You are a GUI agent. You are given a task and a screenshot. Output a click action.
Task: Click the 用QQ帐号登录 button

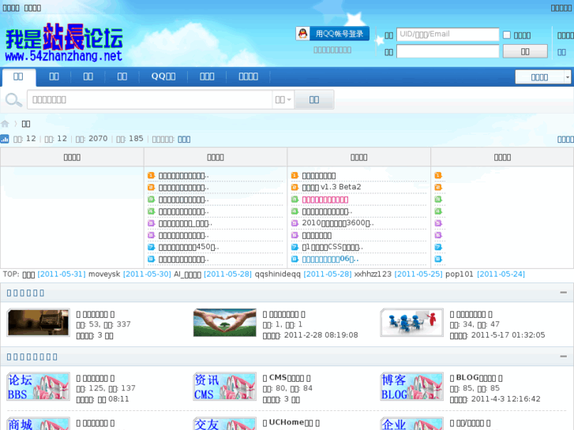pos(332,34)
